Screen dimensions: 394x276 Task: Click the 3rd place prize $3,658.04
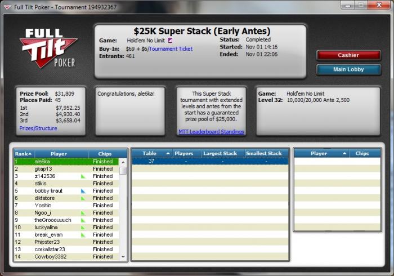point(68,121)
